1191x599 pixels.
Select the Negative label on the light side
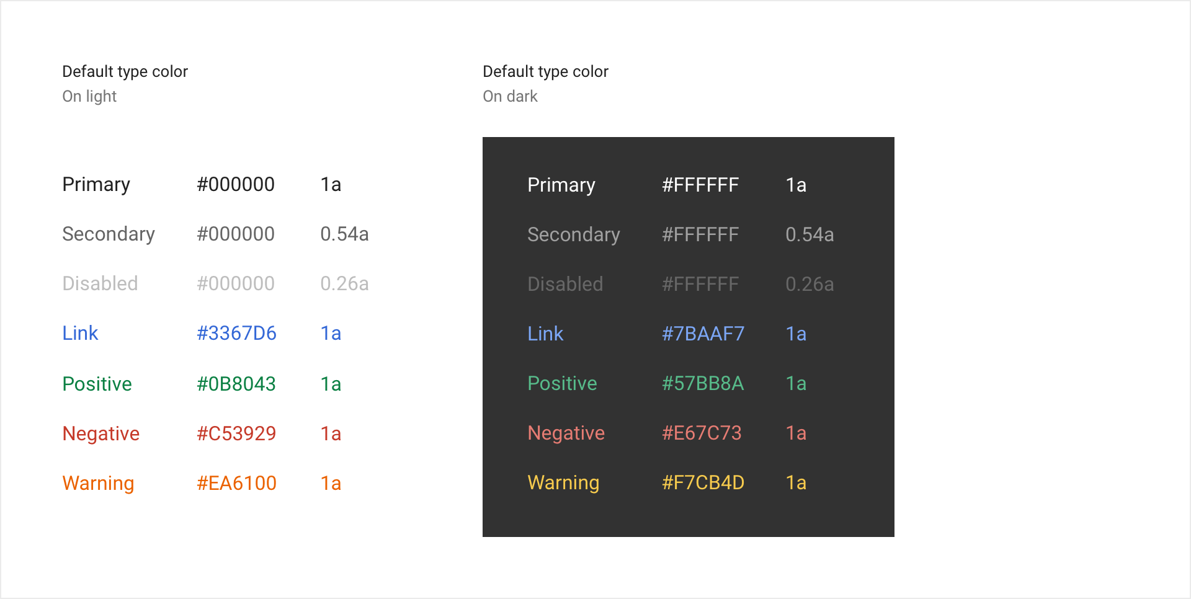click(101, 434)
